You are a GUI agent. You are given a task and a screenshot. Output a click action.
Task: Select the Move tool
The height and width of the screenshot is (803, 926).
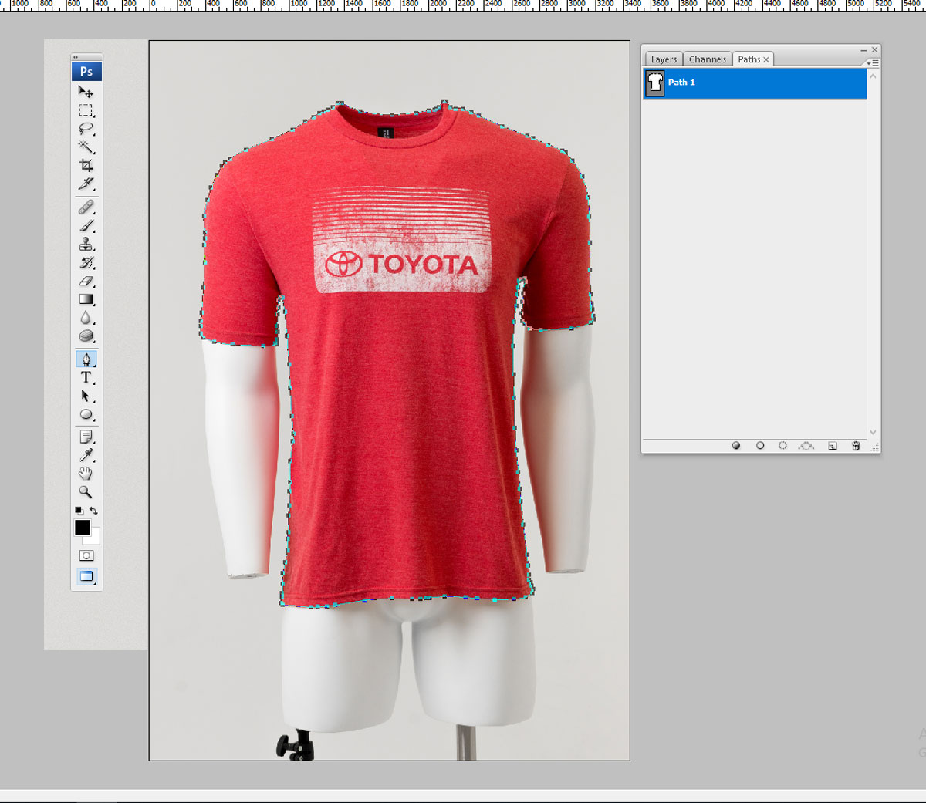(86, 92)
